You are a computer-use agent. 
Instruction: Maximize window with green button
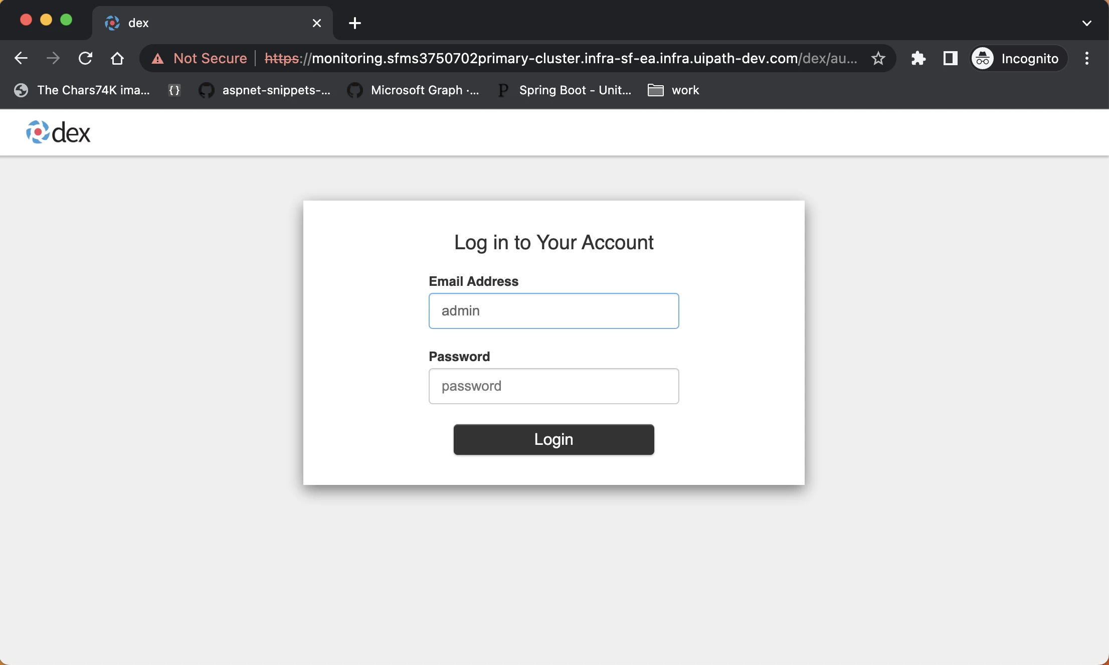coord(66,20)
